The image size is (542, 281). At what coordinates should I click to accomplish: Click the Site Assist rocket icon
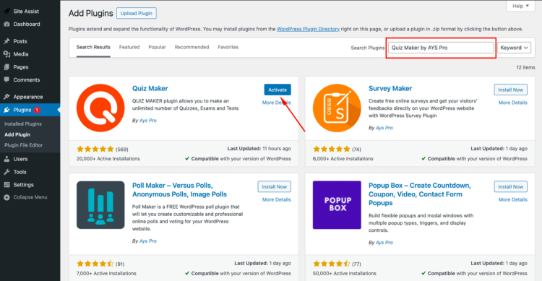tap(7, 11)
